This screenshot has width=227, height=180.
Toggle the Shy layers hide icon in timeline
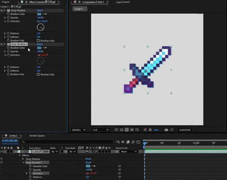click(x=123, y=142)
